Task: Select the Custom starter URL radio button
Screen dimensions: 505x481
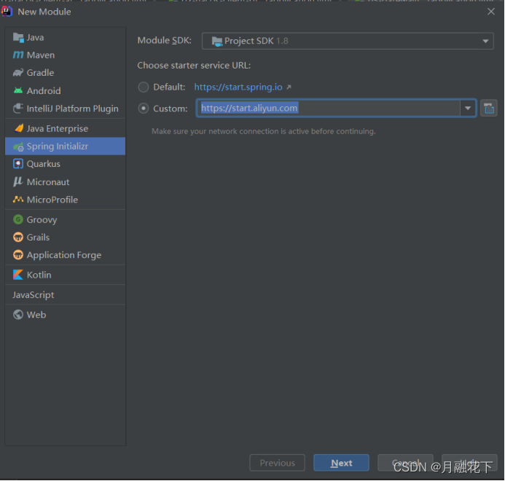Action: click(x=144, y=109)
